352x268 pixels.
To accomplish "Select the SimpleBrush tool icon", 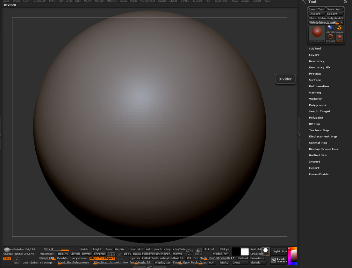I will 339,29.
